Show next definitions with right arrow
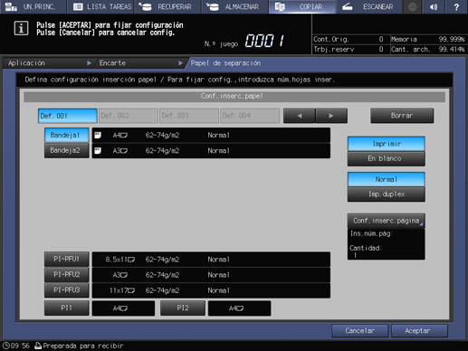 [x=331, y=116]
